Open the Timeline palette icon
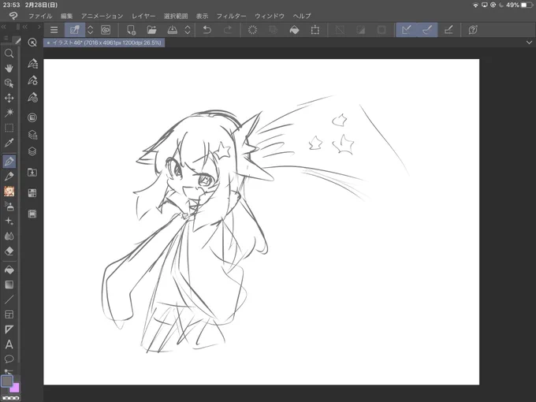The width and height of the screenshot is (536, 402). (x=32, y=214)
